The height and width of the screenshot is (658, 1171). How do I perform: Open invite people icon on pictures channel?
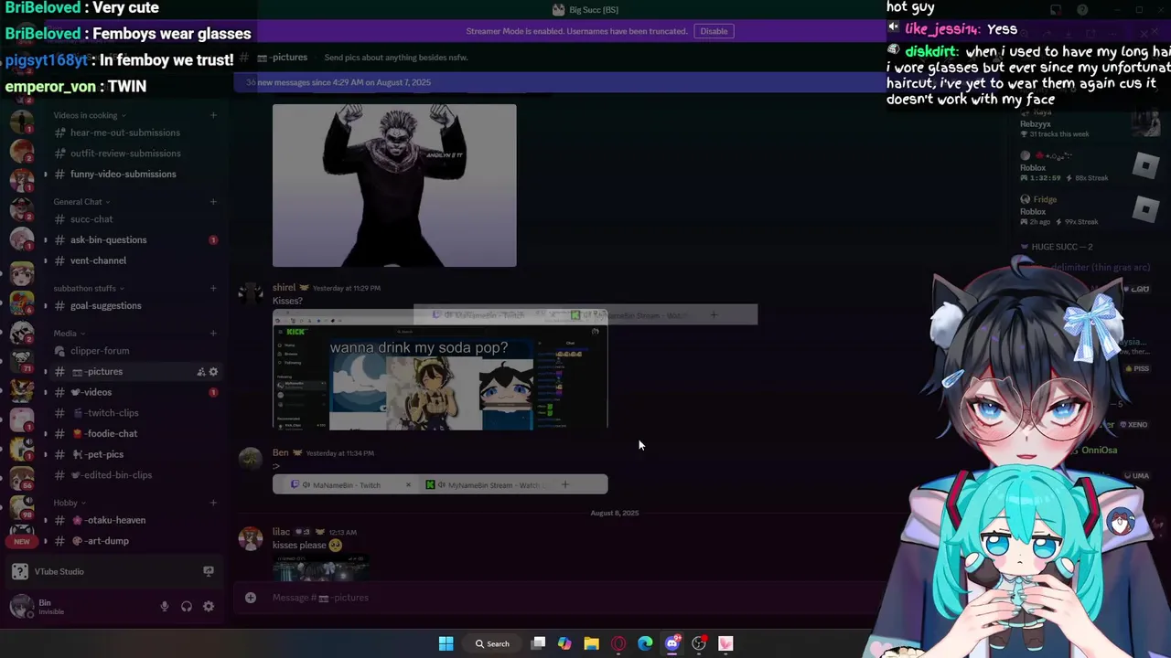(x=200, y=372)
